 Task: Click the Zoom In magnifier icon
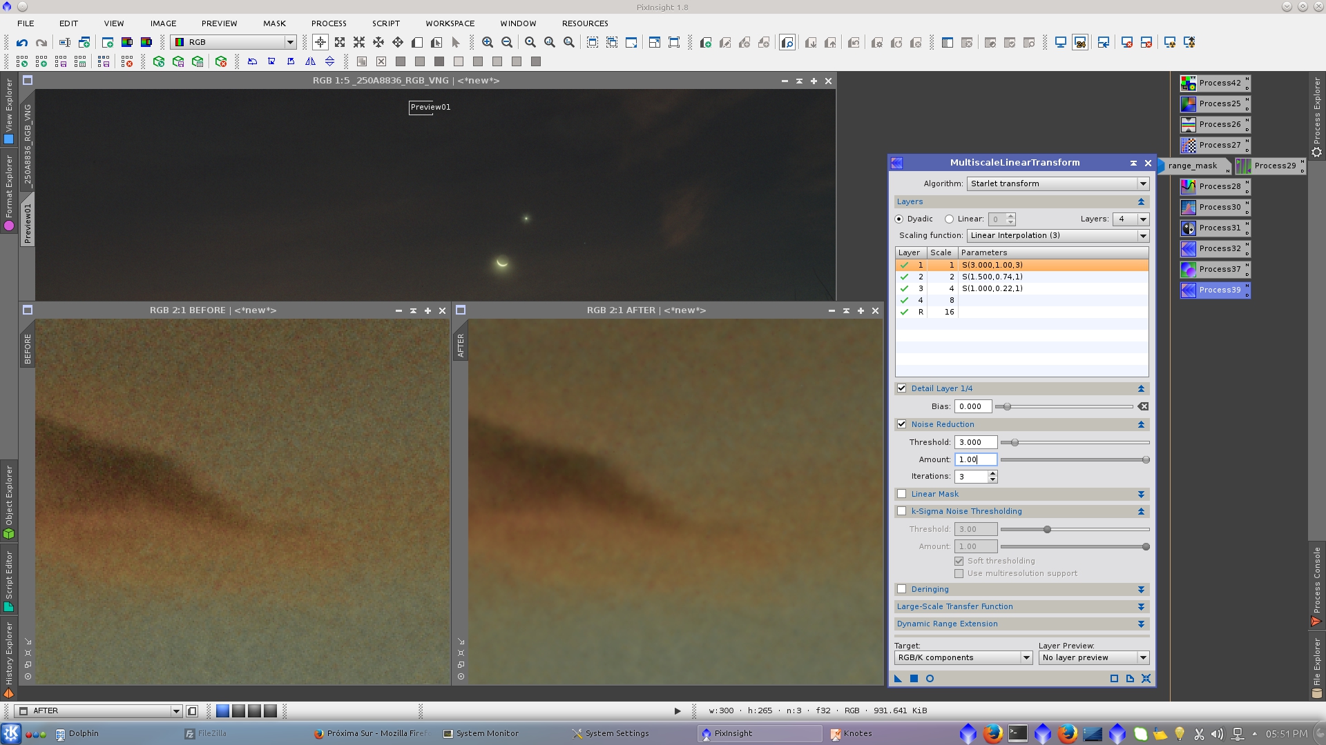pyautogui.click(x=488, y=43)
